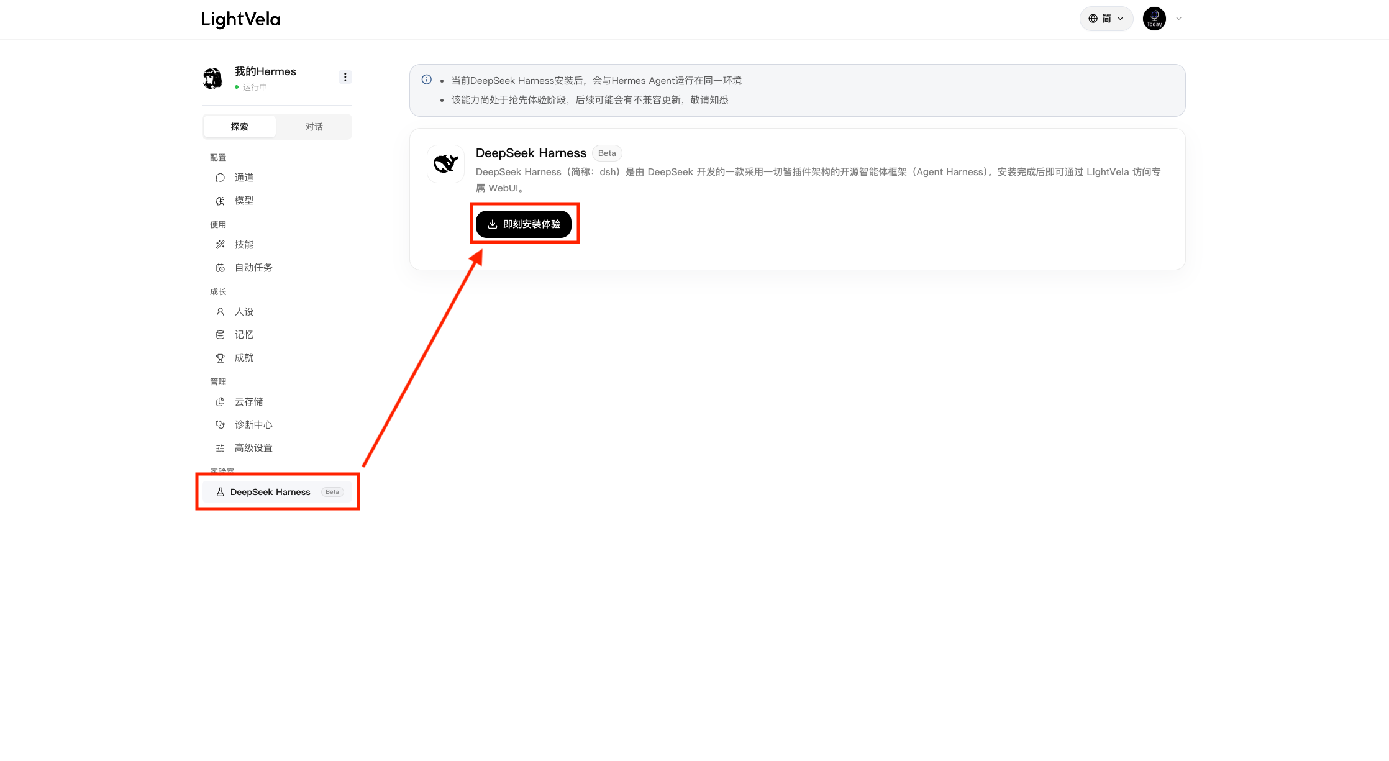Click the Beta badge beside the card title

(607, 153)
